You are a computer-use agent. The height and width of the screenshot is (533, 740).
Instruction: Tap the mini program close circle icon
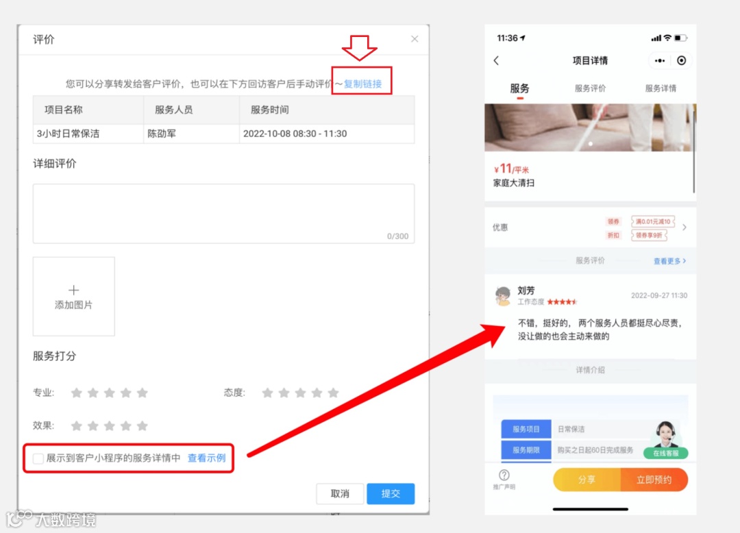click(682, 60)
